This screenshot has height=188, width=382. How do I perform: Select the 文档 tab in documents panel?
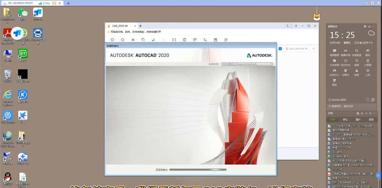[x=332, y=119]
